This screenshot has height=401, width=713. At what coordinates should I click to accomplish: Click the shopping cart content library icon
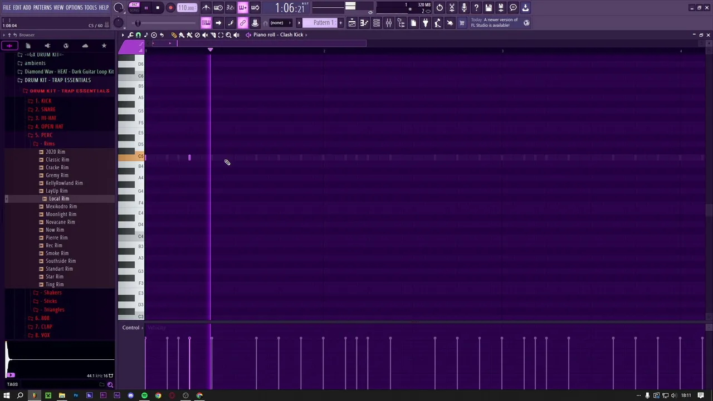462,23
